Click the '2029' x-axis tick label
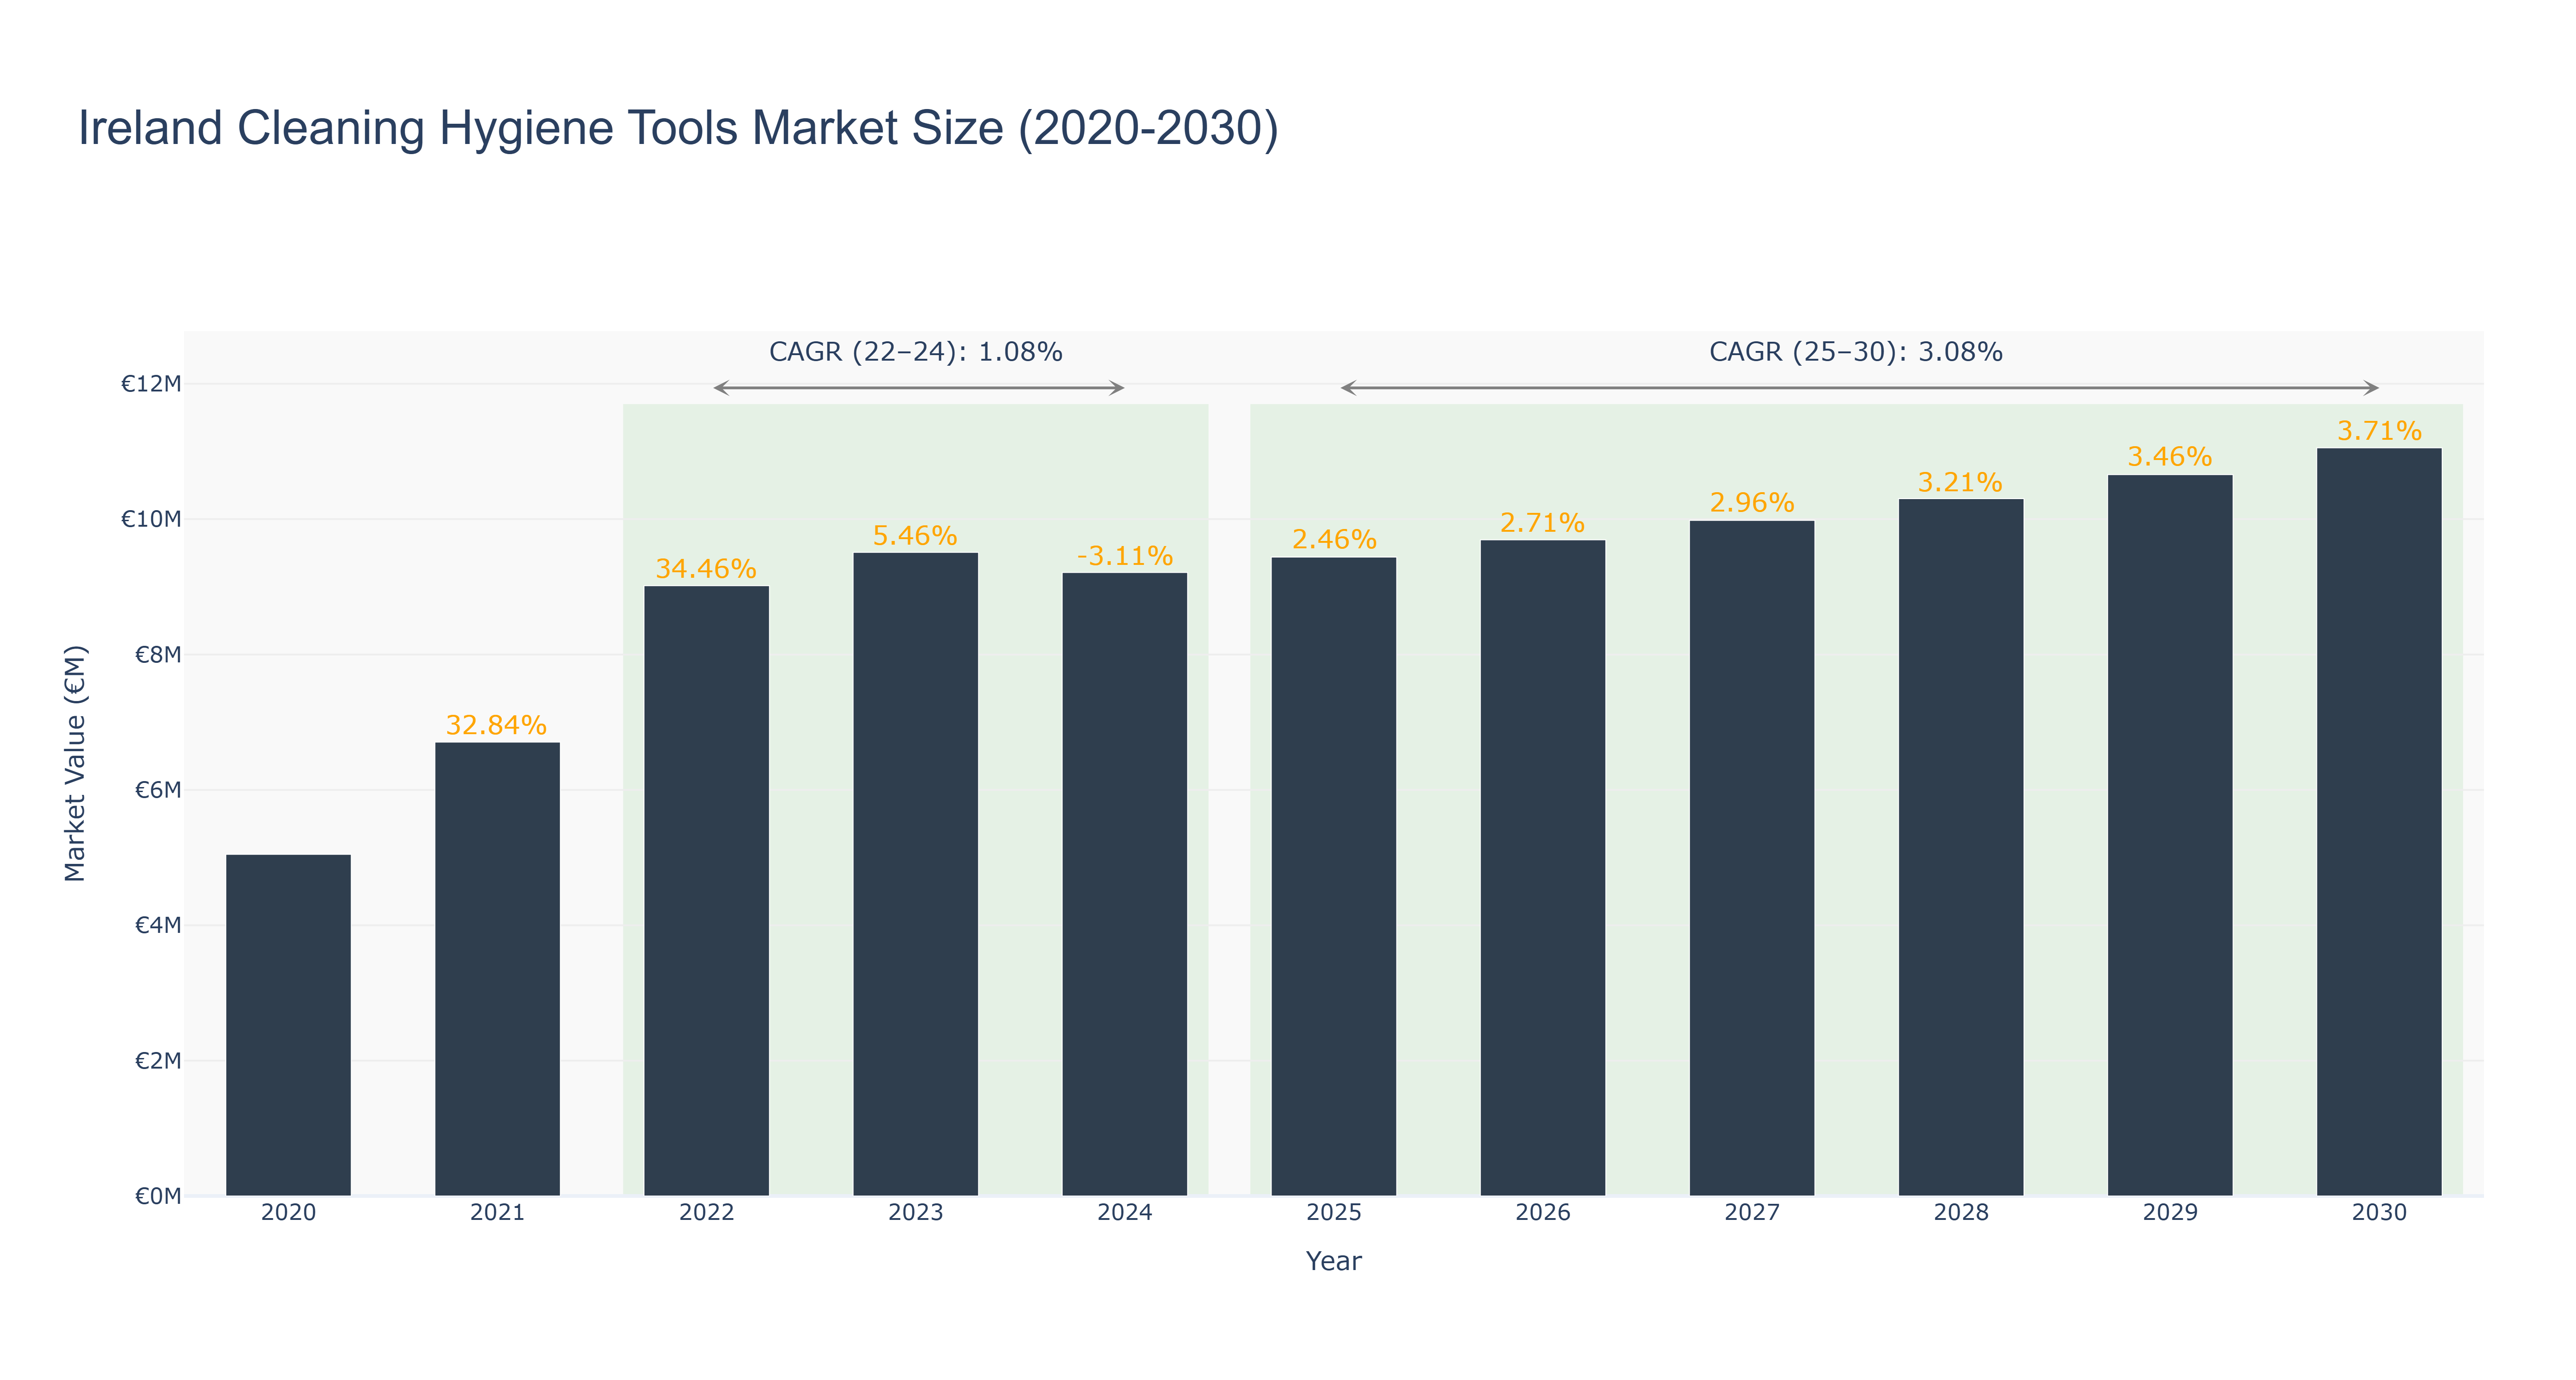Image resolution: width=2576 pixels, height=1380 pixels. point(2169,1213)
